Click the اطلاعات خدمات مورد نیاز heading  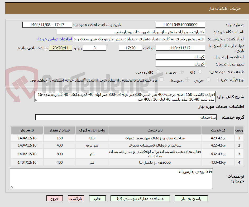(221, 107)
